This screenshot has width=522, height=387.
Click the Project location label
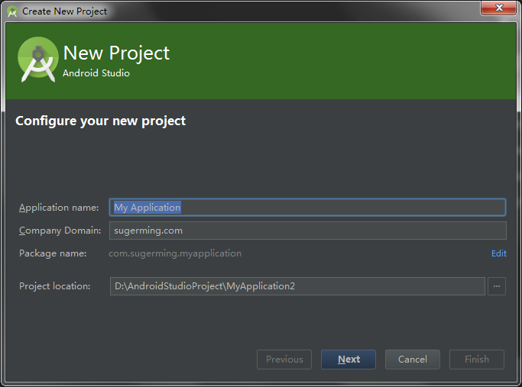pyautogui.click(x=54, y=286)
